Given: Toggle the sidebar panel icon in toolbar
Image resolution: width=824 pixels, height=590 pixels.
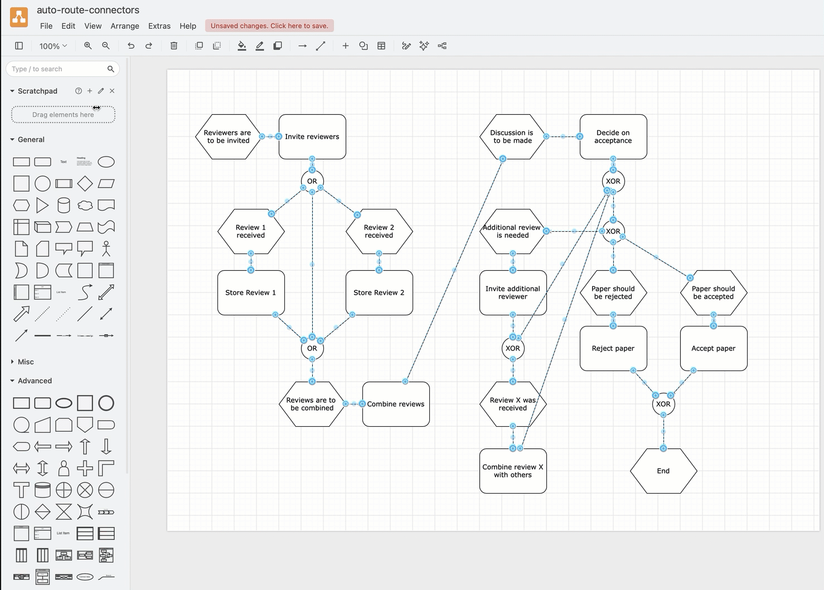Looking at the screenshot, I should (x=19, y=46).
